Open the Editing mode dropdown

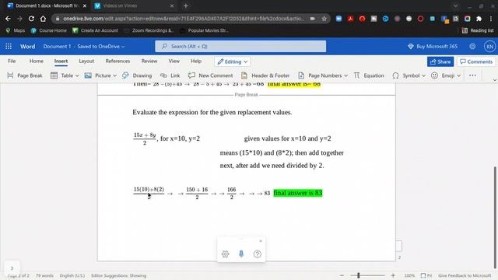(x=232, y=61)
